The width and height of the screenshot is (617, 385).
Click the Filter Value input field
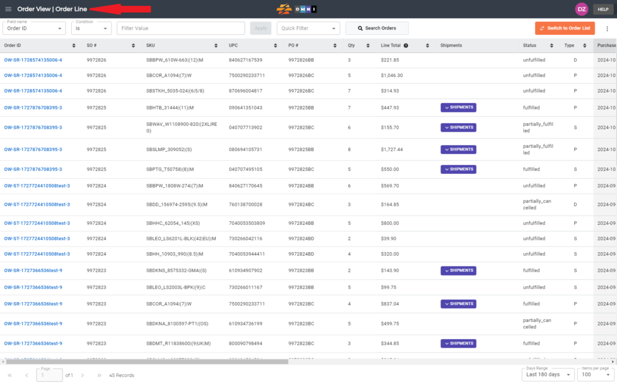coord(181,28)
